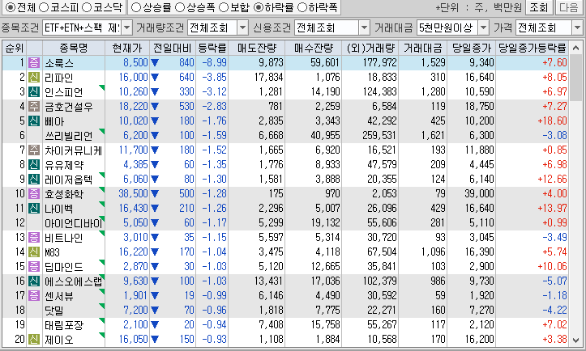Click the 주 badge beside 금호건설우
This screenshot has height=351, width=586.
tap(34, 106)
